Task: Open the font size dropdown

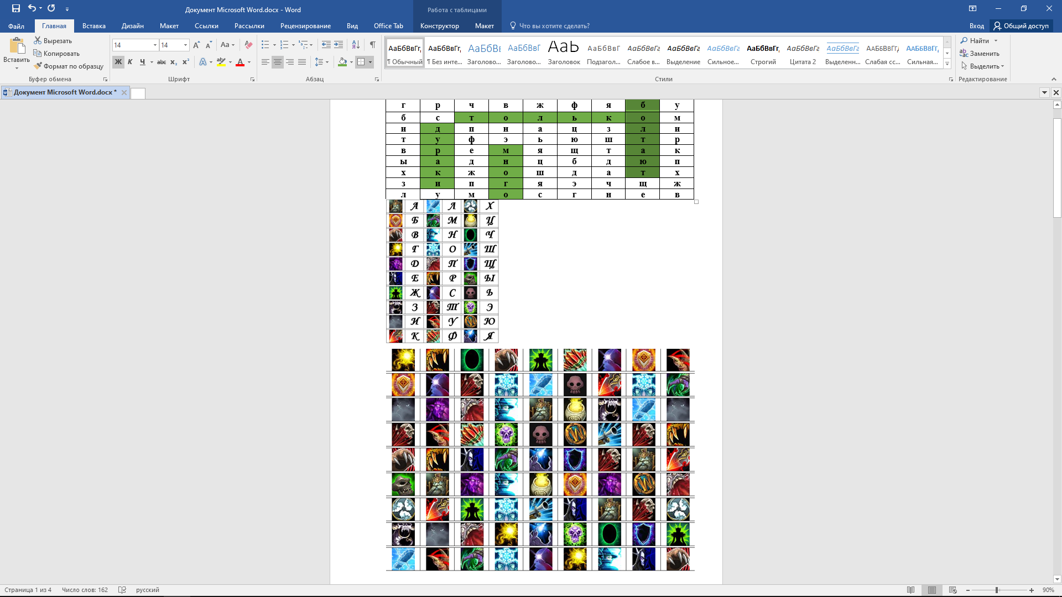Action: point(185,45)
